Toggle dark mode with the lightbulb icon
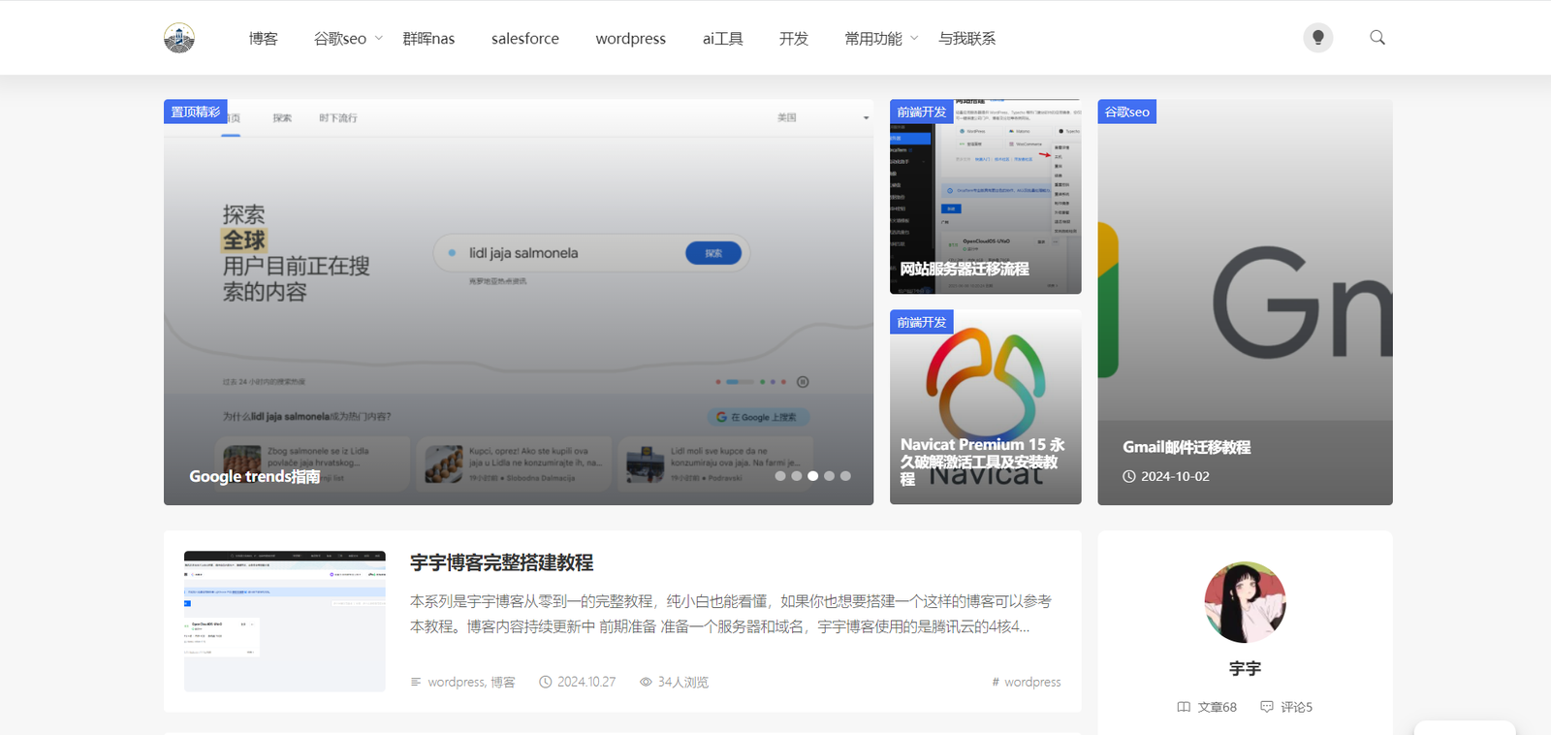 point(1317,38)
